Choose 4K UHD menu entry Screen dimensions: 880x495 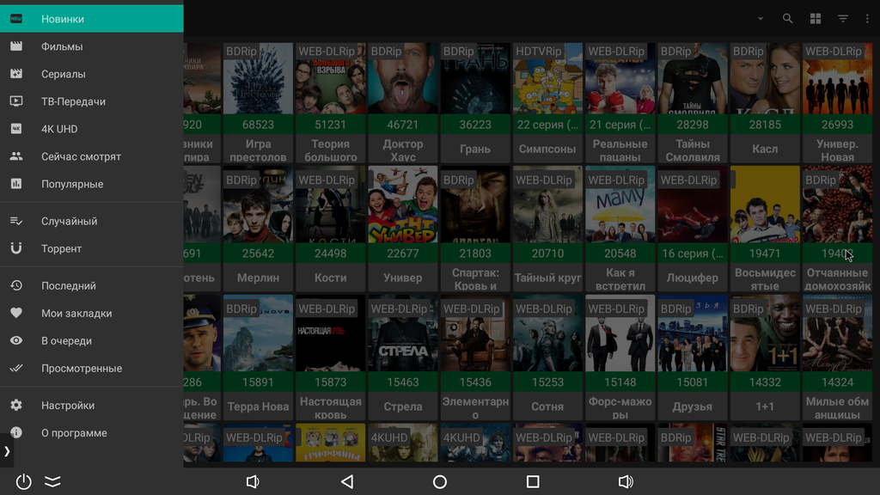point(91,129)
